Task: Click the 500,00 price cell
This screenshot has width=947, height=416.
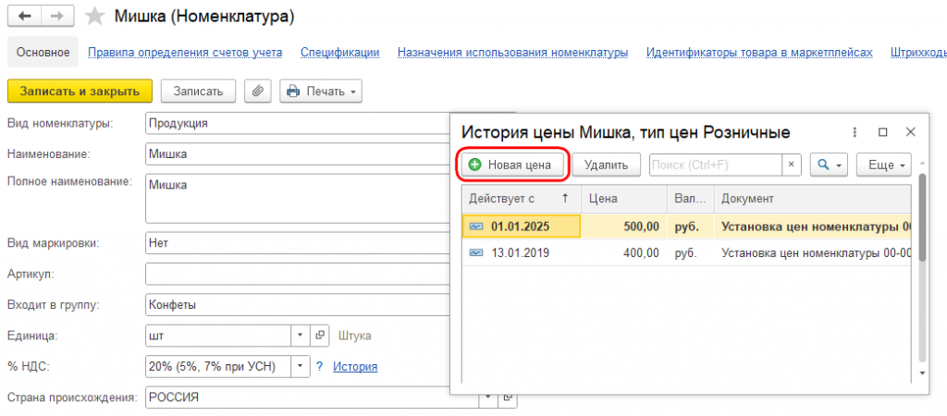Action: click(624, 226)
